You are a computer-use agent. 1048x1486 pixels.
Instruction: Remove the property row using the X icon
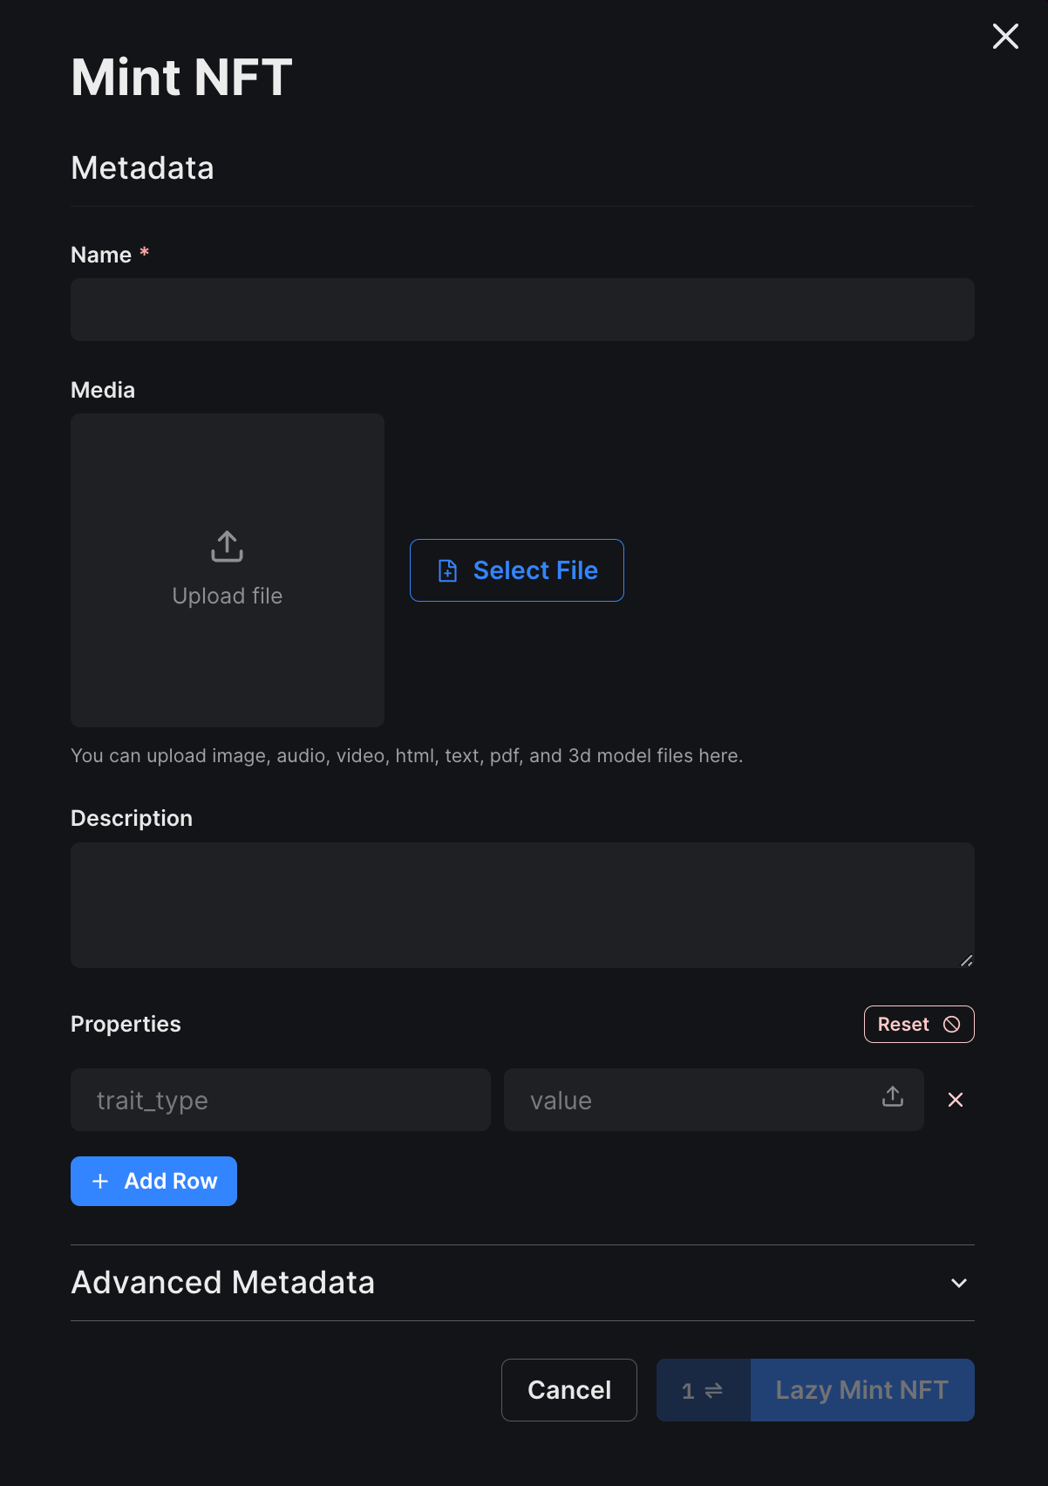955,1100
